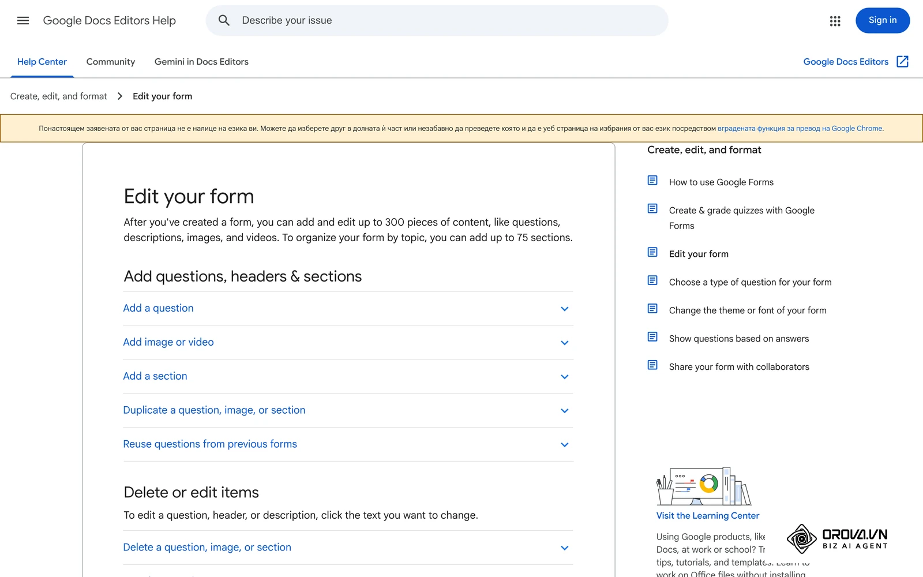
Task: Open the Chrome translation feature link in the banner
Action: coord(800,129)
